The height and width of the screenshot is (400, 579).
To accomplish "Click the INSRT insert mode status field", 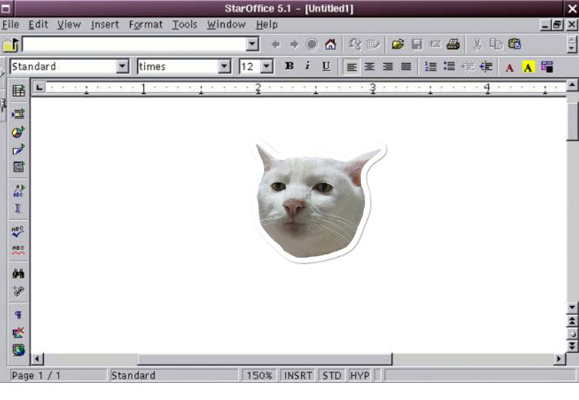I will pyautogui.click(x=298, y=375).
